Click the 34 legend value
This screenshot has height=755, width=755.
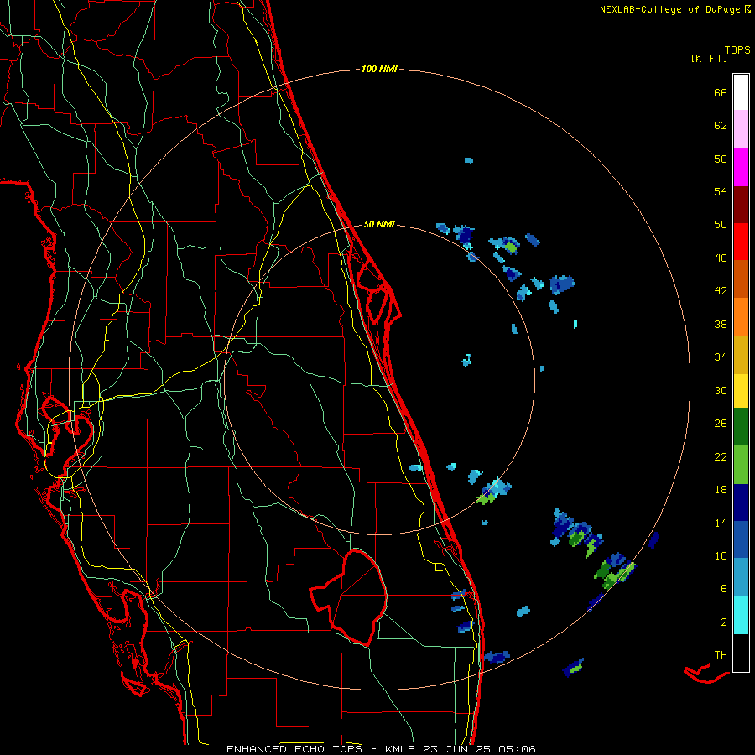coord(721,357)
